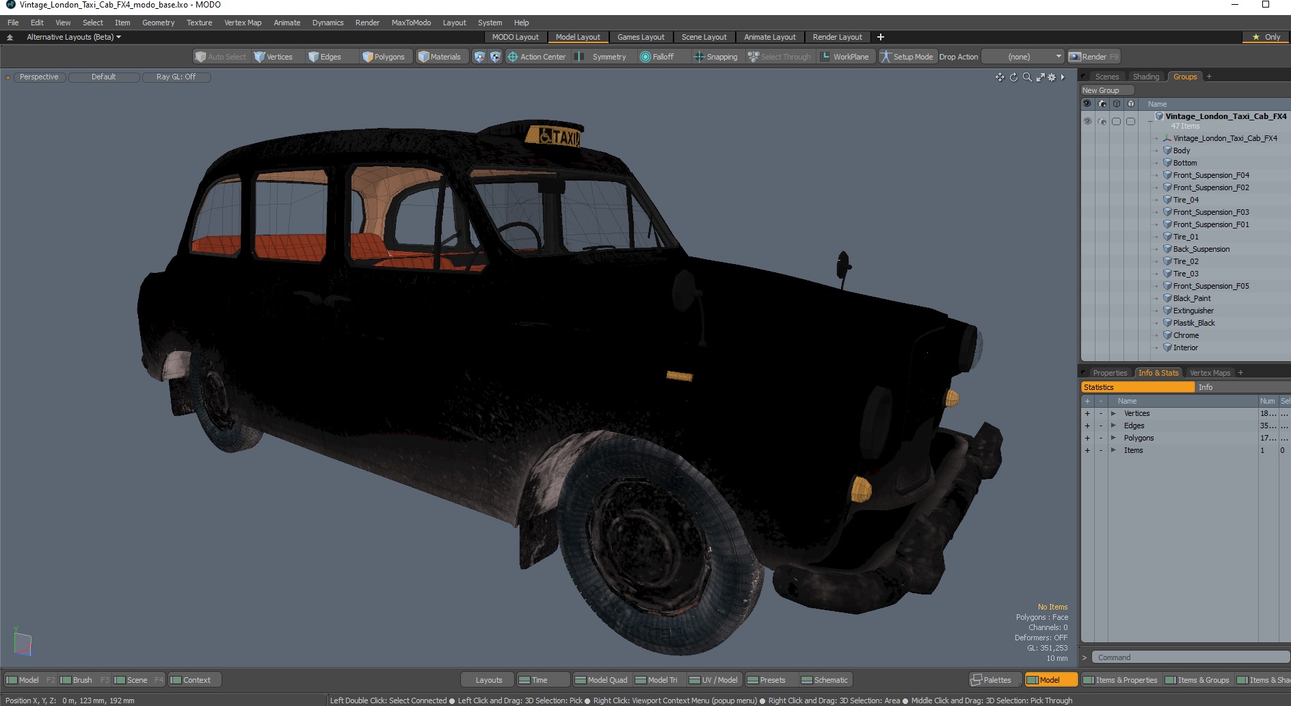Open the Drop Action (none) dropdown
This screenshot has height=706, width=1291.
[1023, 57]
